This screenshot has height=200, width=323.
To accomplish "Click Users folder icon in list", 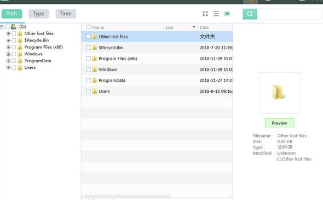I will [95, 91].
